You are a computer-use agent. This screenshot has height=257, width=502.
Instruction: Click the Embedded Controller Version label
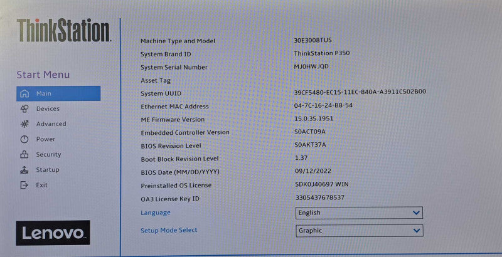coord(185,132)
